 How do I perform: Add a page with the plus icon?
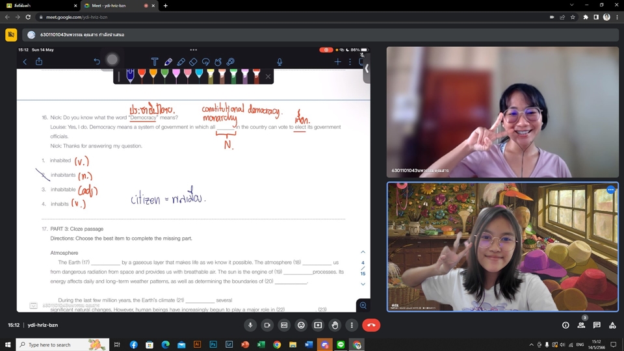pyautogui.click(x=338, y=62)
